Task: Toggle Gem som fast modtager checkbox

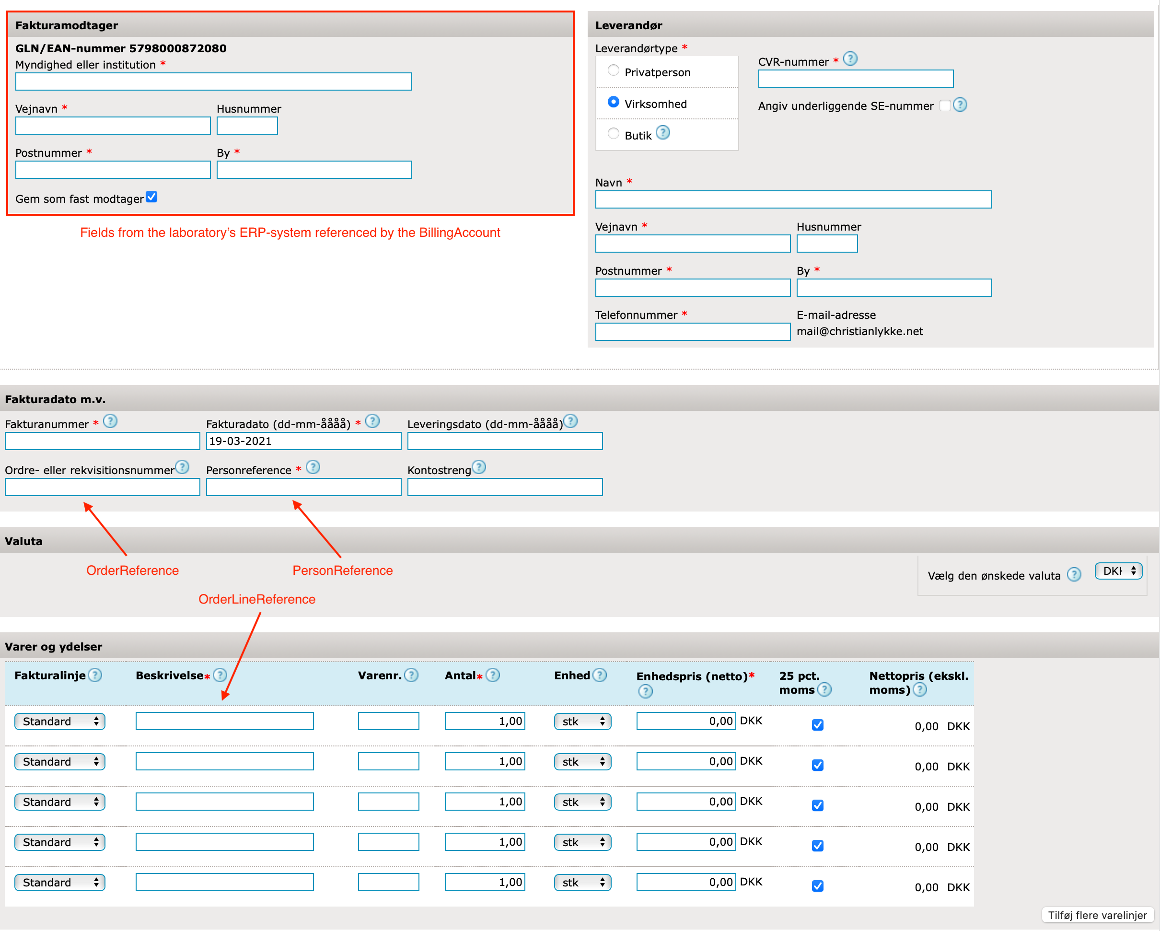Action: (152, 197)
